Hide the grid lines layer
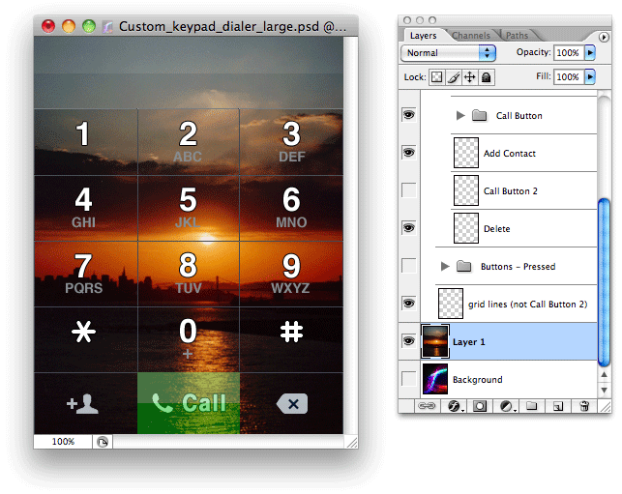 (x=409, y=304)
